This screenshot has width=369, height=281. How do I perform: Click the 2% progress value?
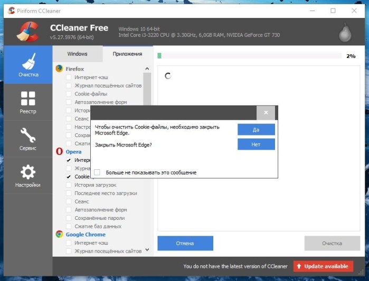pyautogui.click(x=351, y=56)
